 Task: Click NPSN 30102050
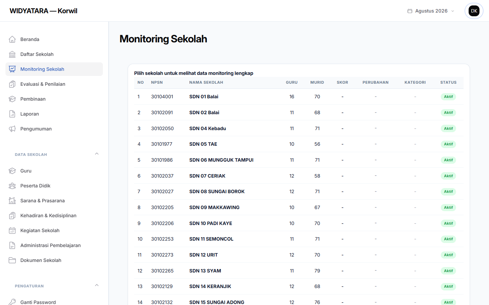pos(162,128)
